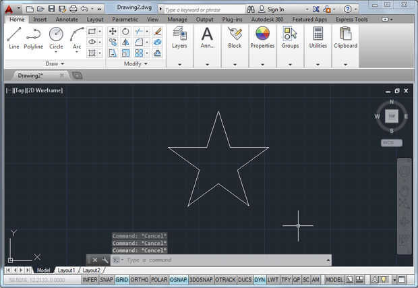
Task: Toggle ORTHO mode on
Action: [x=139, y=279]
